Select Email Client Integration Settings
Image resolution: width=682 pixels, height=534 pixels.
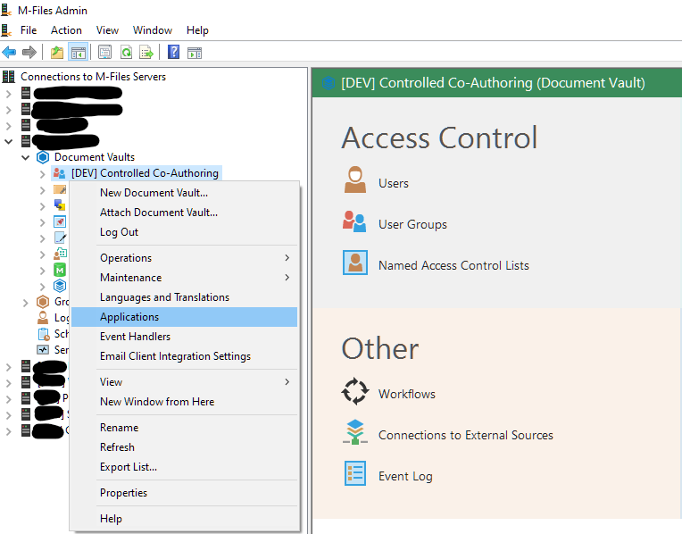(x=185, y=356)
